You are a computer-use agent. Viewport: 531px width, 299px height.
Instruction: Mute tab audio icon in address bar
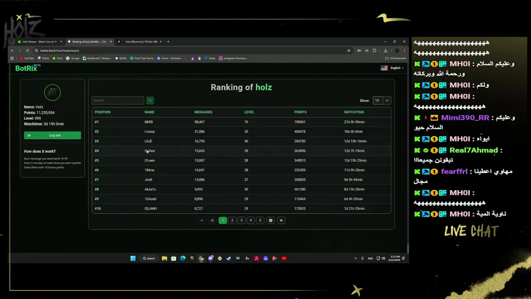[359, 51]
